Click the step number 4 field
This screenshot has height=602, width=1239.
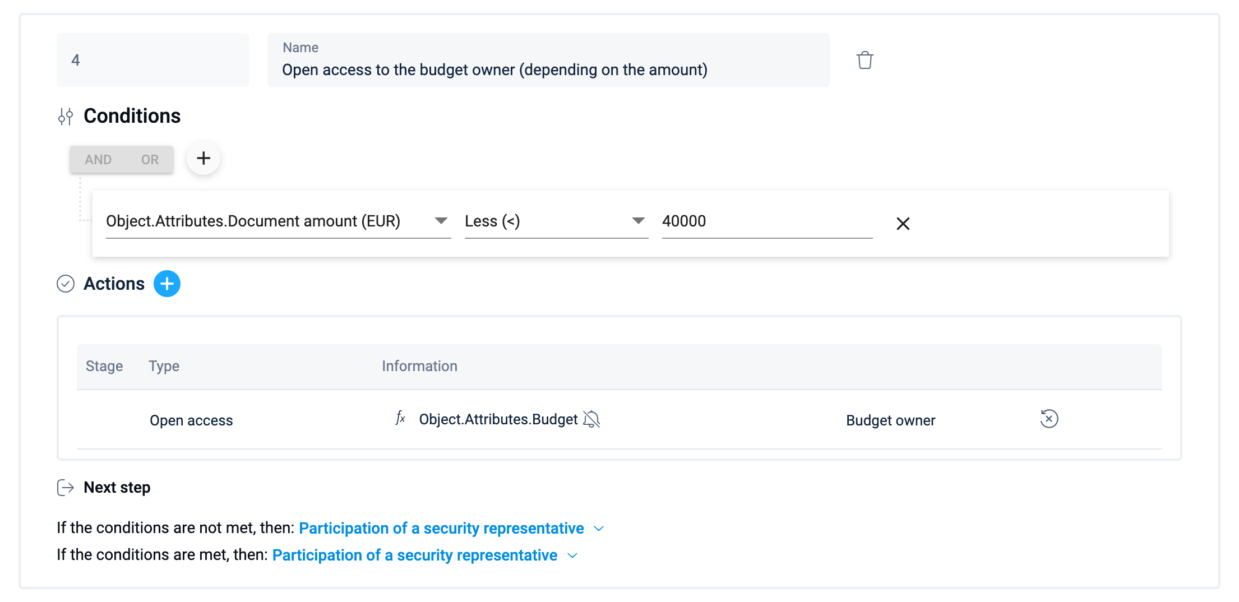pos(152,60)
